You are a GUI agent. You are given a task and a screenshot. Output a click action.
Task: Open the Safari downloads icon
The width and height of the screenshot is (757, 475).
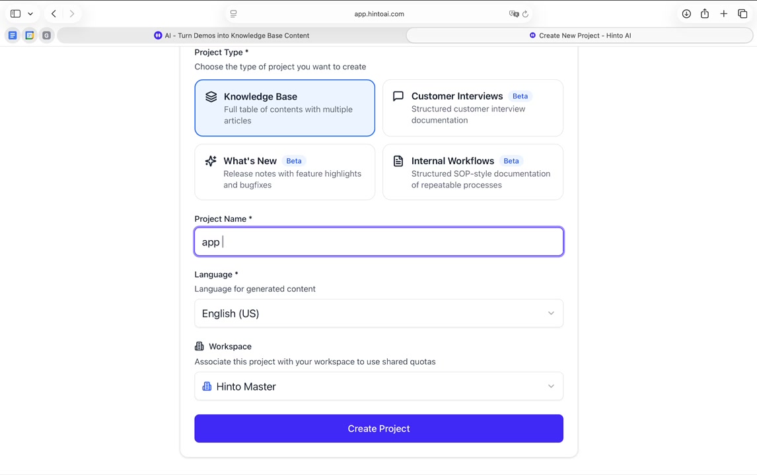click(686, 14)
